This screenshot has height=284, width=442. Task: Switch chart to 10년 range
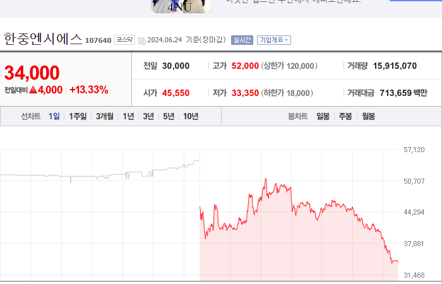point(191,116)
